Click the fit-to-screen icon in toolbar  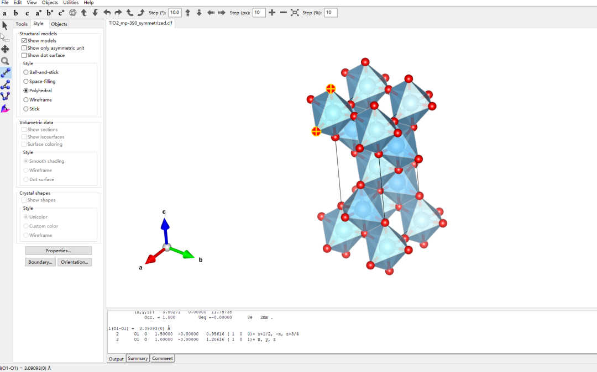295,13
